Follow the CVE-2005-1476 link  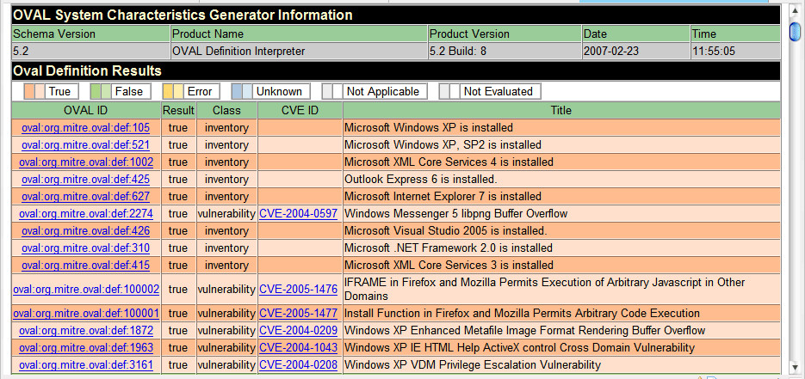point(298,290)
